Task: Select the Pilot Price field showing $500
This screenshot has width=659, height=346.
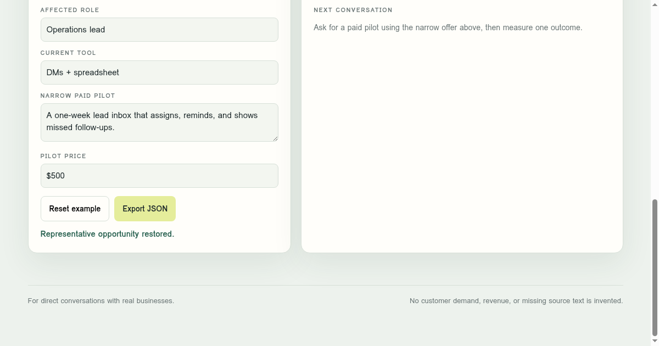Action: click(x=159, y=176)
